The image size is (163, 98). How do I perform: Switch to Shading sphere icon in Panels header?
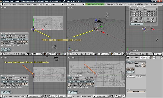click(146, 58)
